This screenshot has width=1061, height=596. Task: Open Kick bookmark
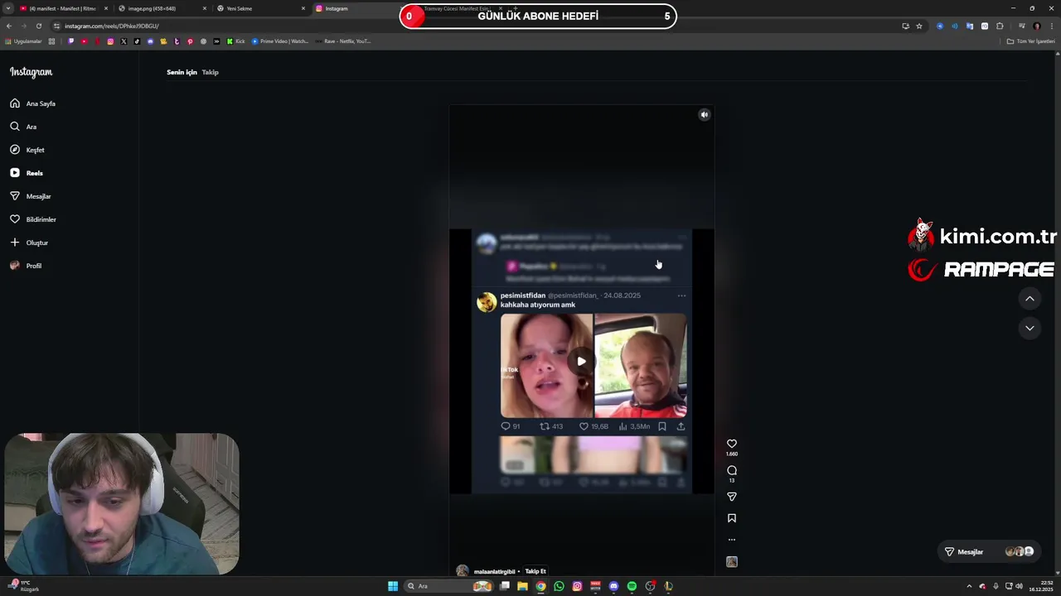coord(236,41)
